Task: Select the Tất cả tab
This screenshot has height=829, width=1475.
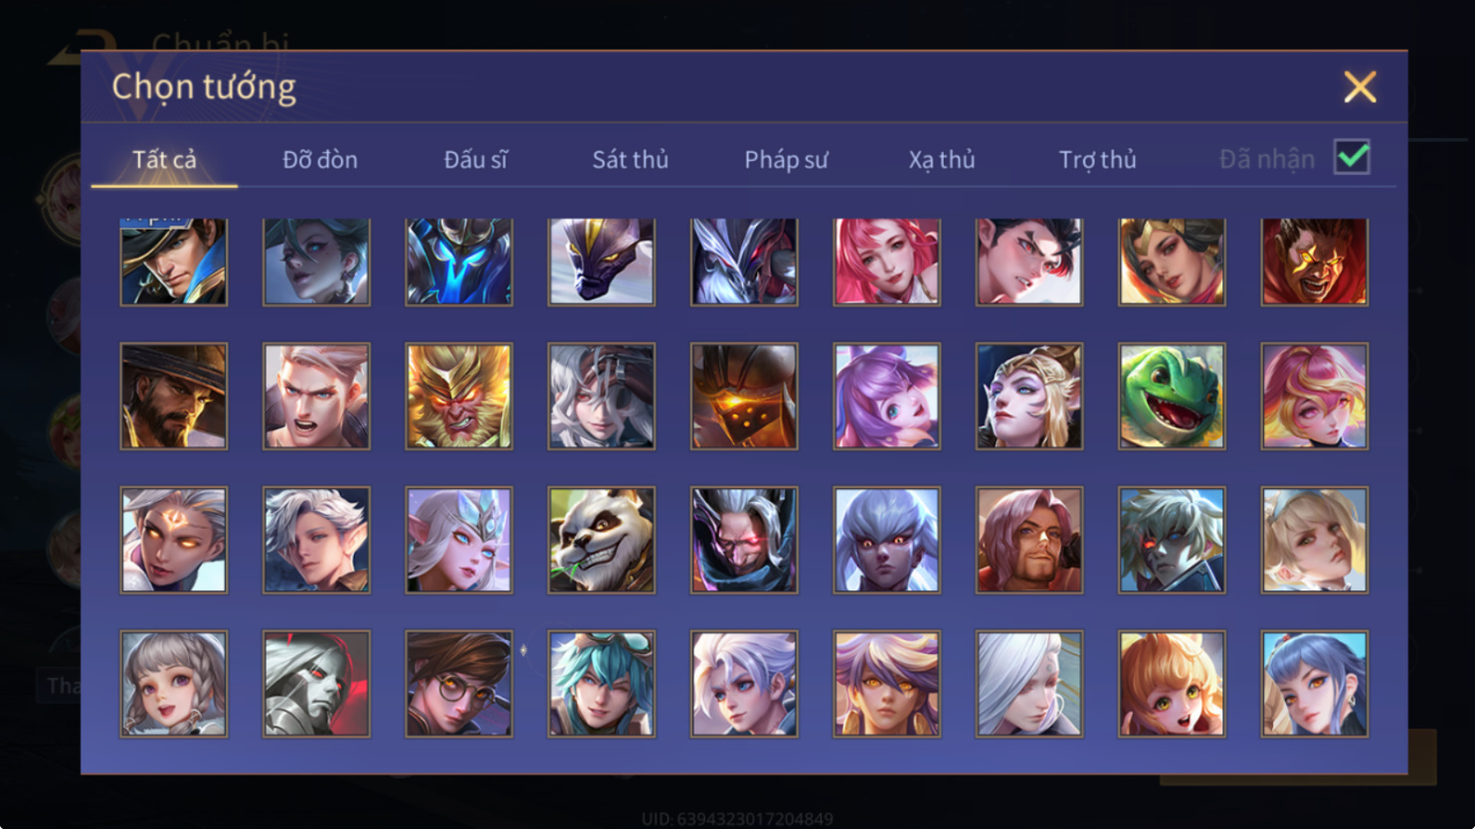Action: click(164, 159)
